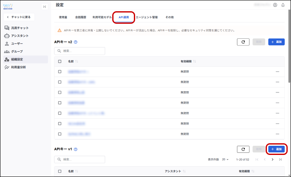This screenshot has width=291, height=177.
Task: Go back to chat (チャットに戻る)
Action: pyautogui.click(x=19, y=17)
